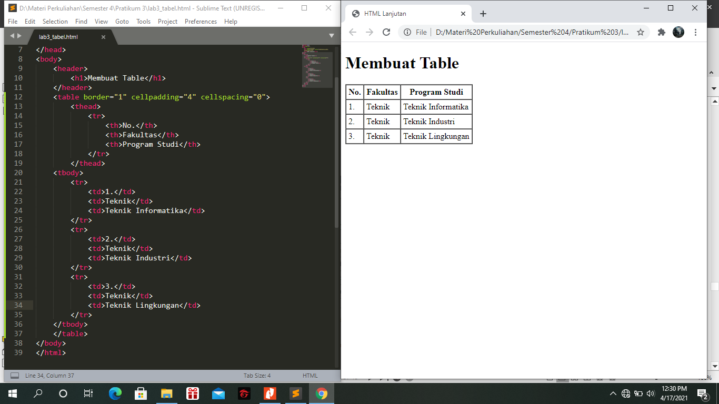Open the Chrome profile avatar
The width and height of the screenshot is (719, 404).
click(678, 32)
